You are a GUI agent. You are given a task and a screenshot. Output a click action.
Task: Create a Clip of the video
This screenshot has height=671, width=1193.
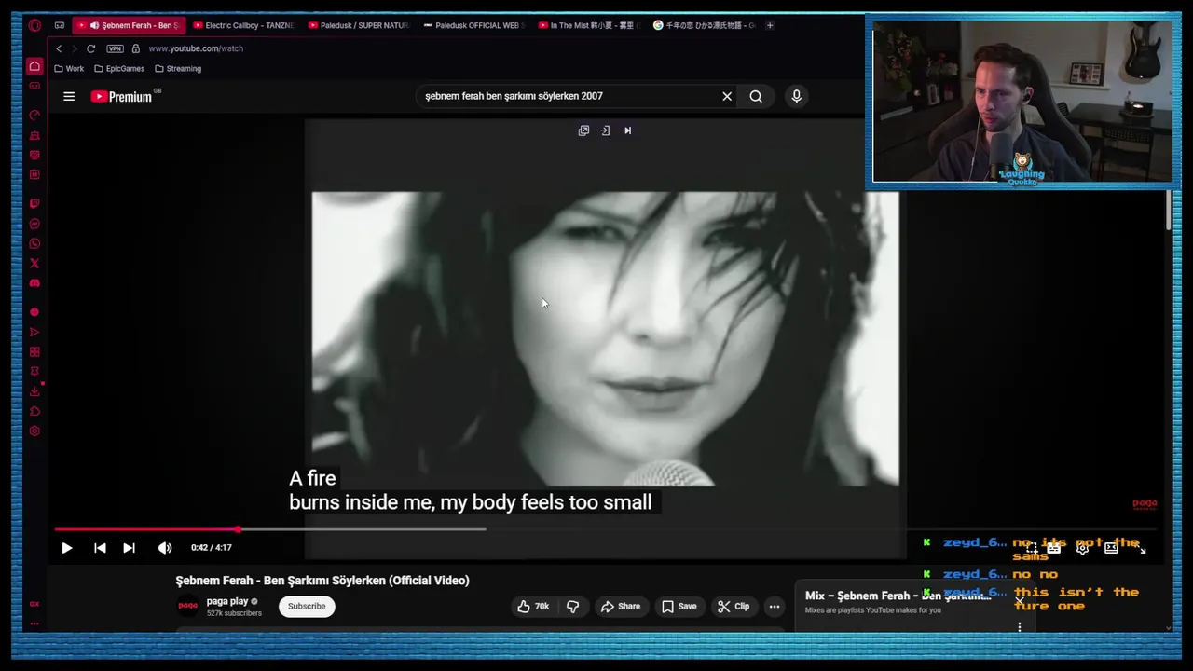(734, 607)
